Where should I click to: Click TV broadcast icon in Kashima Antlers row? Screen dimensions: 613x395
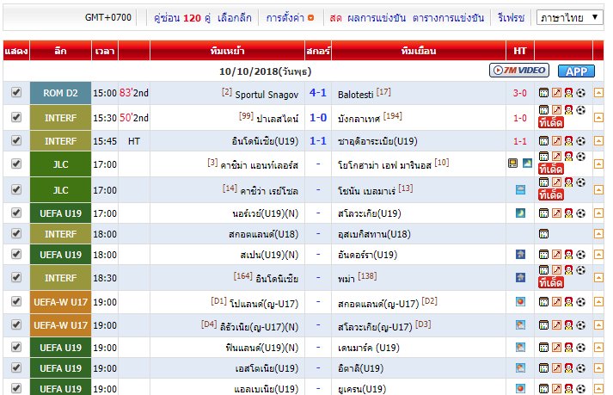pyautogui.click(x=512, y=163)
